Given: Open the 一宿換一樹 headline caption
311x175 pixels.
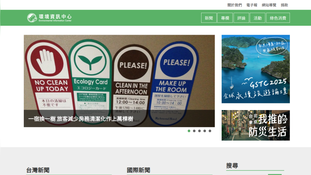Looking at the screenshot, I should coord(81,119).
